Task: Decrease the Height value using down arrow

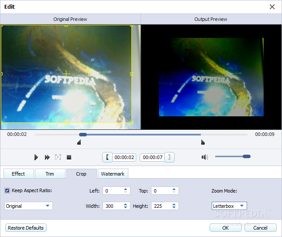Action: [174, 207]
